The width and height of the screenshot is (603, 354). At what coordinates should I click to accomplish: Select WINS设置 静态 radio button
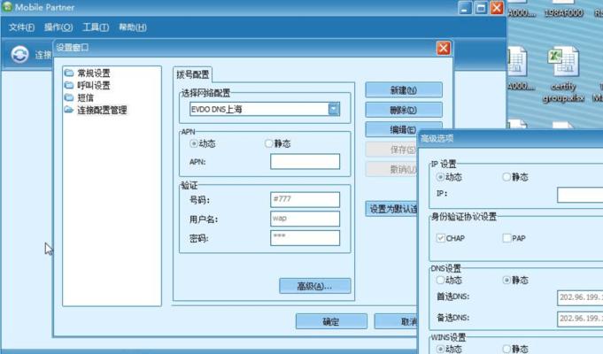[506, 349]
